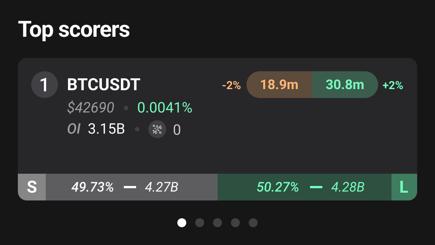Click the 0.0041% funding rate value
The image size is (435, 245).
point(165,108)
